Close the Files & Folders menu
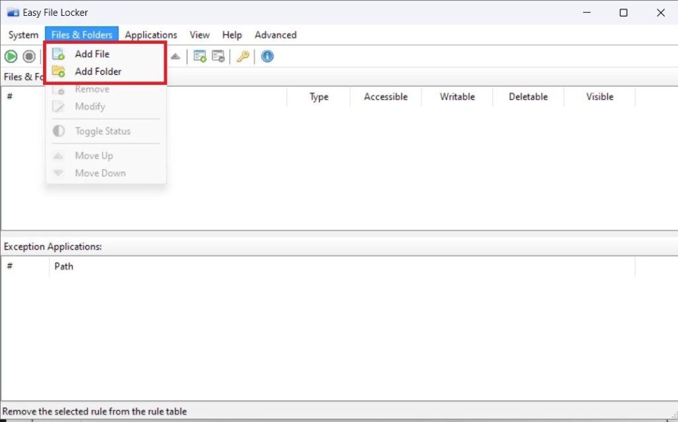This screenshot has width=678, height=422. (82, 35)
